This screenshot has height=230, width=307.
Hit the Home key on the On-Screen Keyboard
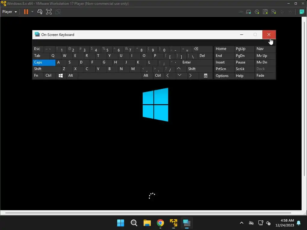(x=224, y=49)
